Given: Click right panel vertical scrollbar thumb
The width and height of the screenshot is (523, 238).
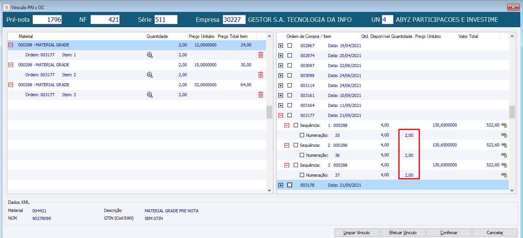Looking at the screenshot, I should pyautogui.click(x=512, y=112).
